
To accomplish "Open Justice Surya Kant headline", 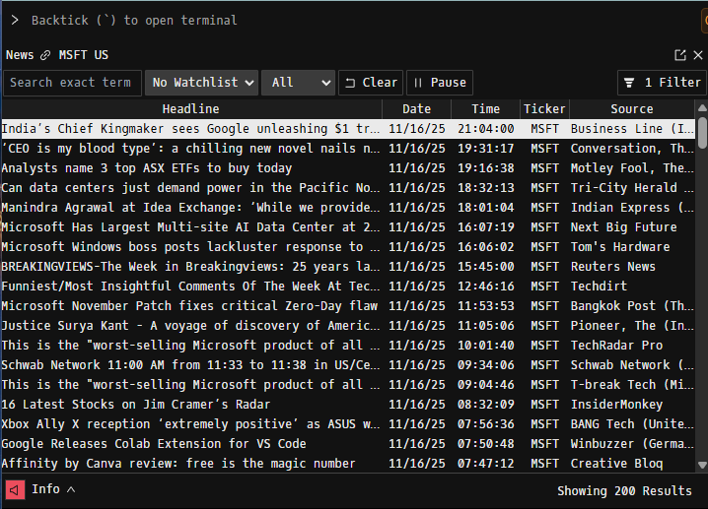I will pos(190,326).
